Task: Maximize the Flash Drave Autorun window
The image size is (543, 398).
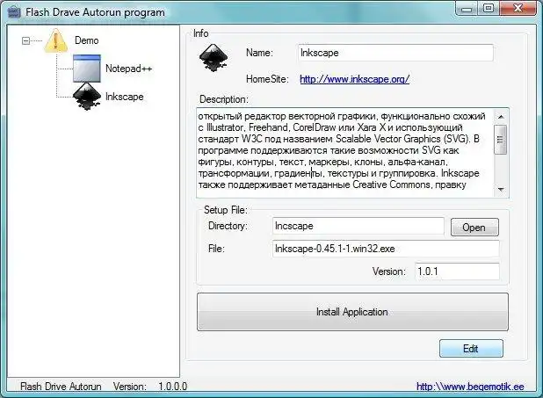Action: [x=489, y=9]
